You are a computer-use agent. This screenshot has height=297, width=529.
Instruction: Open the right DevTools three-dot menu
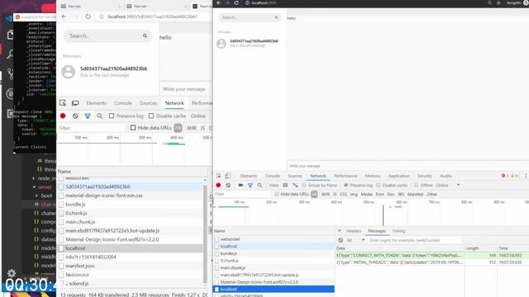(526, 176)
